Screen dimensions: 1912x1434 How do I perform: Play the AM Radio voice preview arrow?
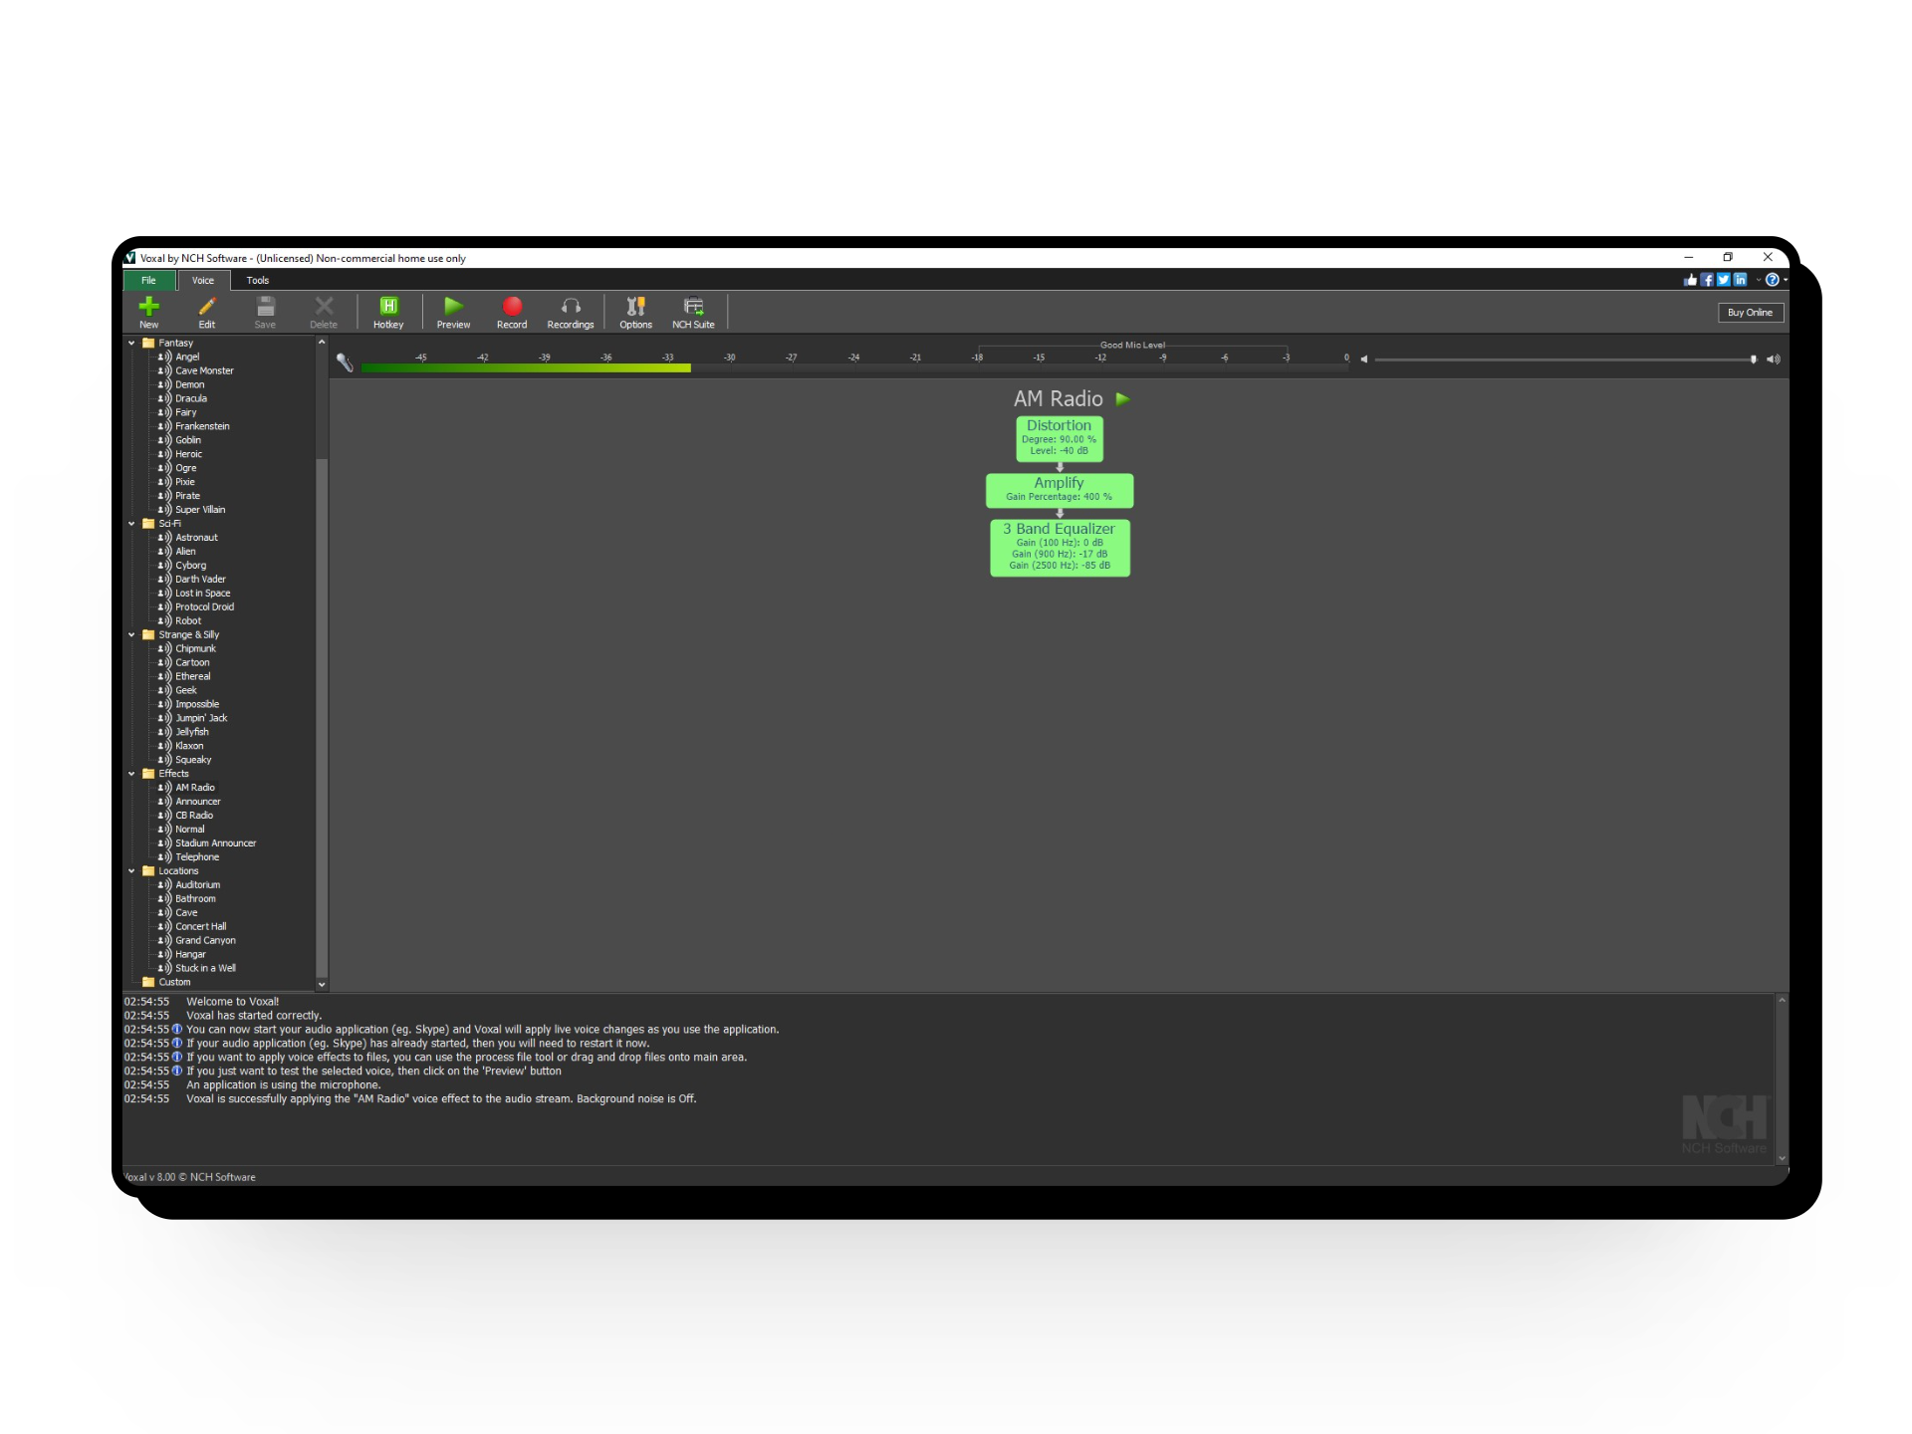click(1122, 399)
